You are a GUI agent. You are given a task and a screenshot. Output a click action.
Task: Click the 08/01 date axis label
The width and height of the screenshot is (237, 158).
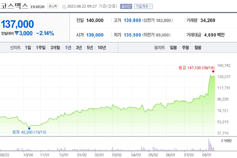207,155
